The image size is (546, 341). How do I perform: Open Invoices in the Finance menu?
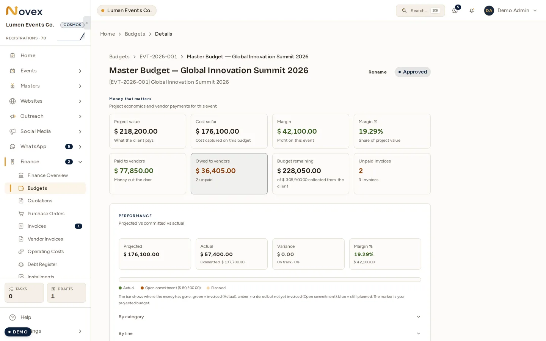(x=45, y=226)
